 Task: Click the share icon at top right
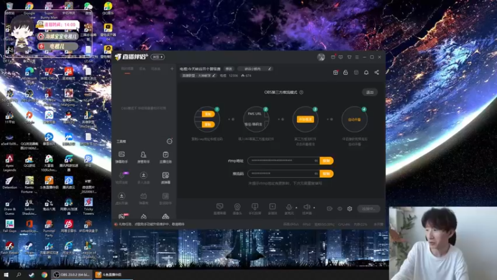[376, 72]
